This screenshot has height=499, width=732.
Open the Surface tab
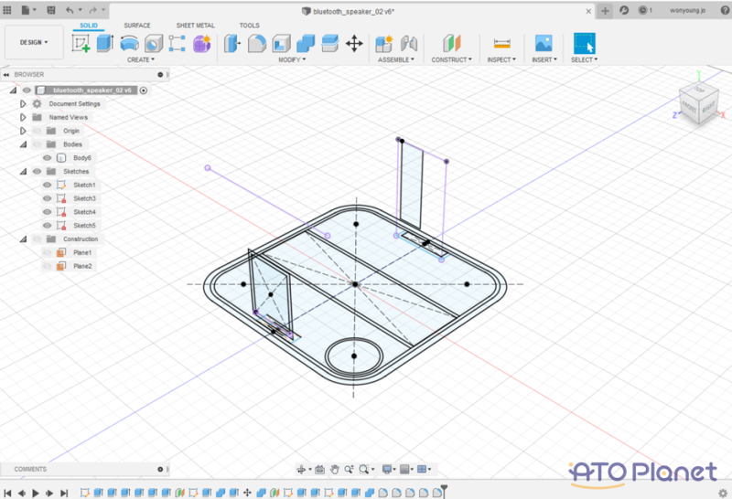(x=137, y=26)
